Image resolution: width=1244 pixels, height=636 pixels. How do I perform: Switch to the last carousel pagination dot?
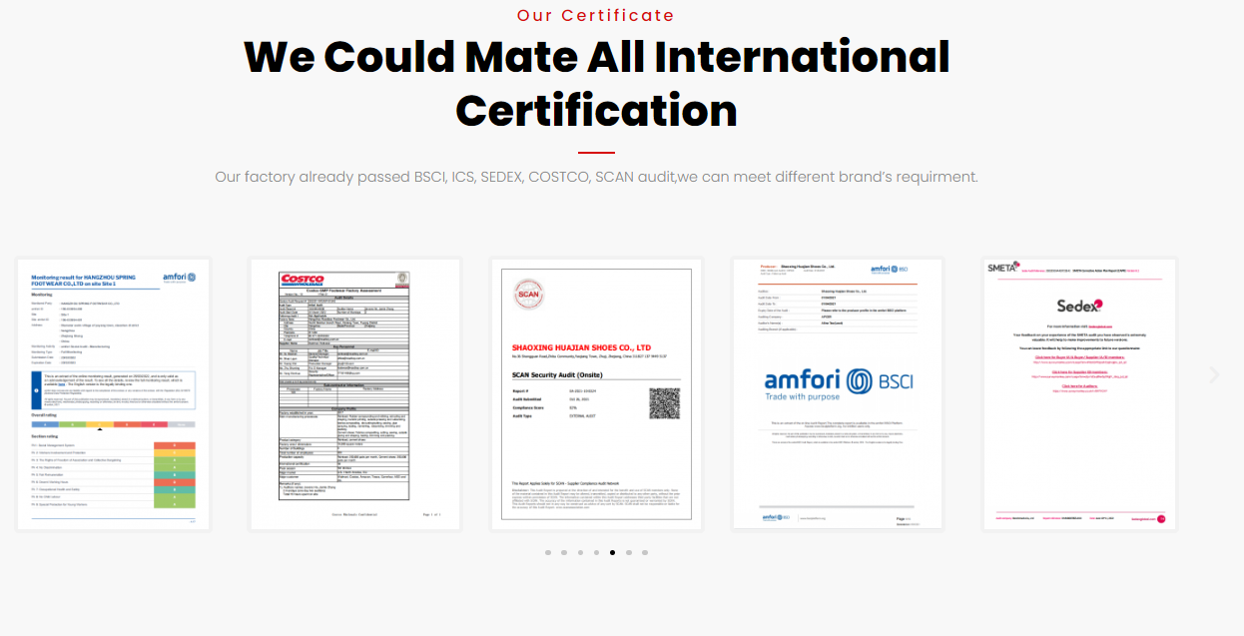[x=645, y=552]
